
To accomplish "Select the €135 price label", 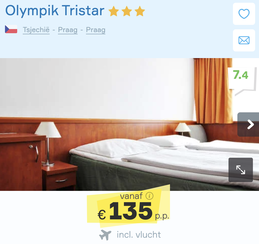I will click(x=125, y=212).
